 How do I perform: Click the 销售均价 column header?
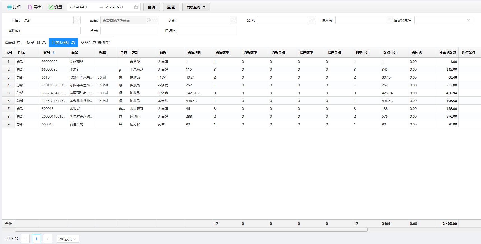198,52
